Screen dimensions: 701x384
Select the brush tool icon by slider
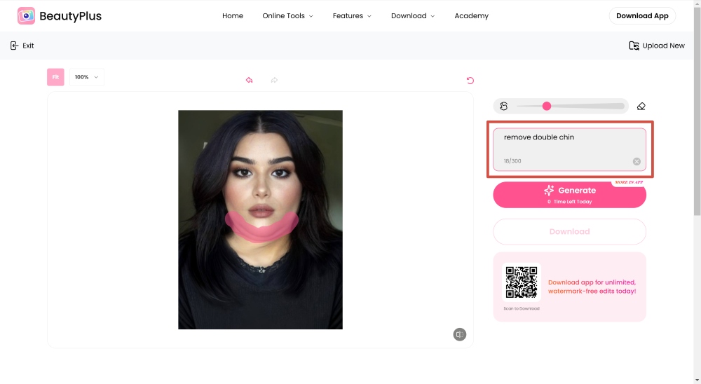pyautogui.click(x=504, y=106)
